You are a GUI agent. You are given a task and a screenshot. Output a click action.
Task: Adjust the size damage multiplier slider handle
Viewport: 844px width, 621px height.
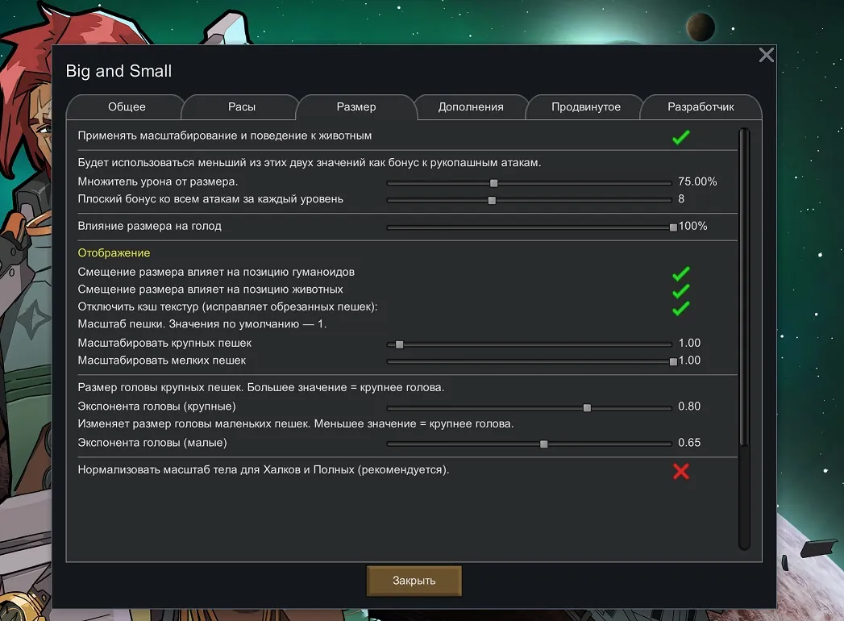494,183
